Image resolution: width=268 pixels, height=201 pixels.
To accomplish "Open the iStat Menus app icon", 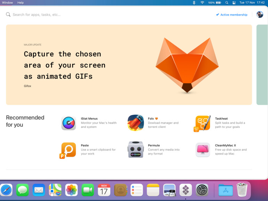I will (x=69, y=123).
